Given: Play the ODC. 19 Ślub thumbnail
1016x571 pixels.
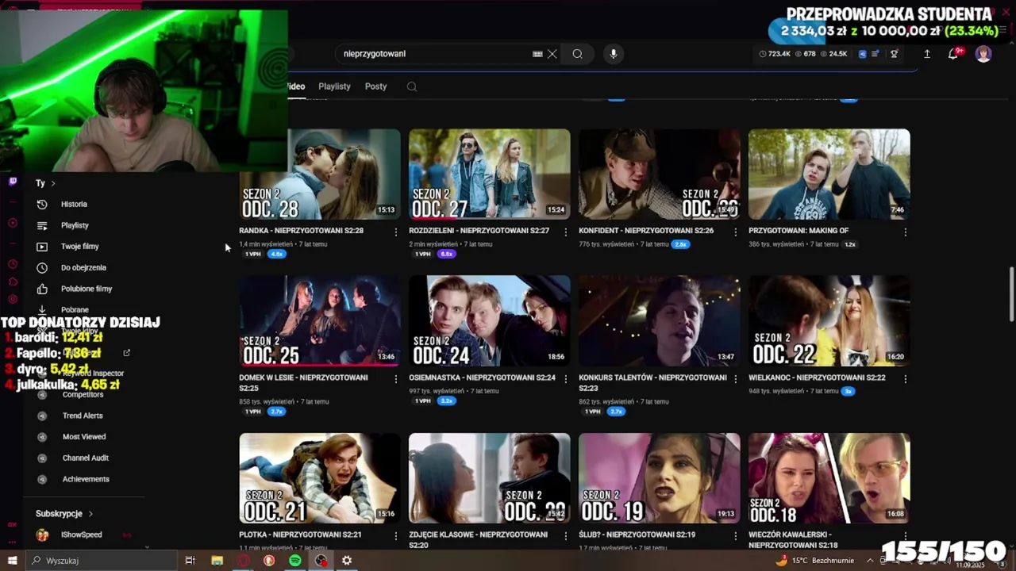Looking at the screenshot, I should point(659,478).
